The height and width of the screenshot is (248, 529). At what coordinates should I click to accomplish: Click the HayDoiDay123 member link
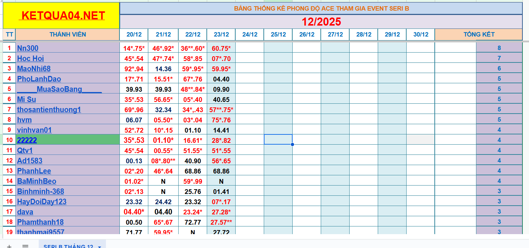[x=42, y=202]
